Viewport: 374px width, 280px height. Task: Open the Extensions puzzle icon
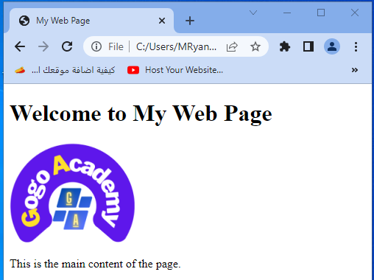pyautogui.click(x=285, y=46)
